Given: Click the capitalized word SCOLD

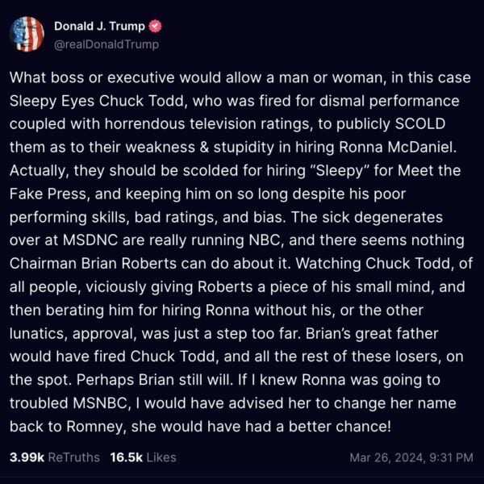Looking at the screenshot, I should coord(420,123).
